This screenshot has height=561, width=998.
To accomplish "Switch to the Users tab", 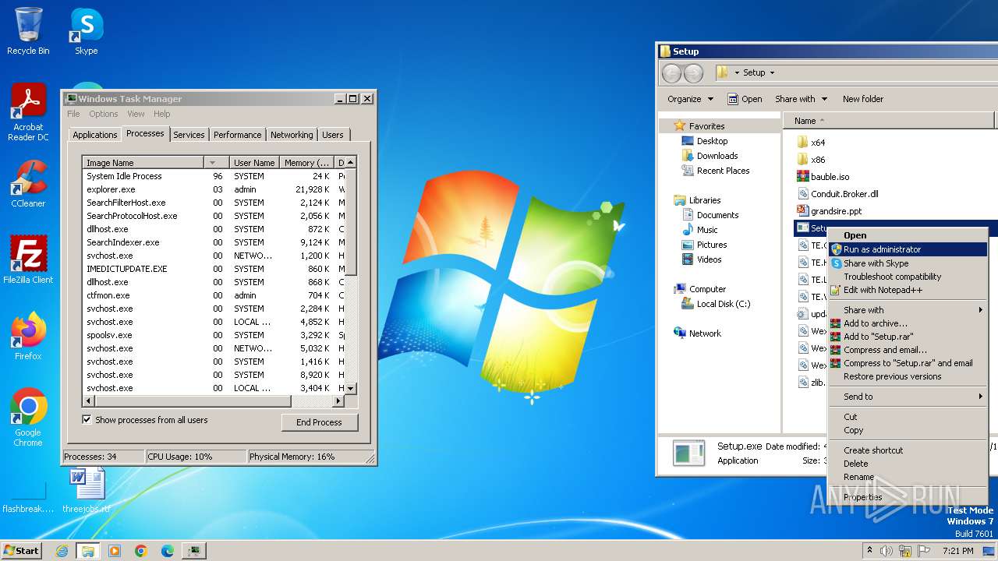I will click(333, 135).
